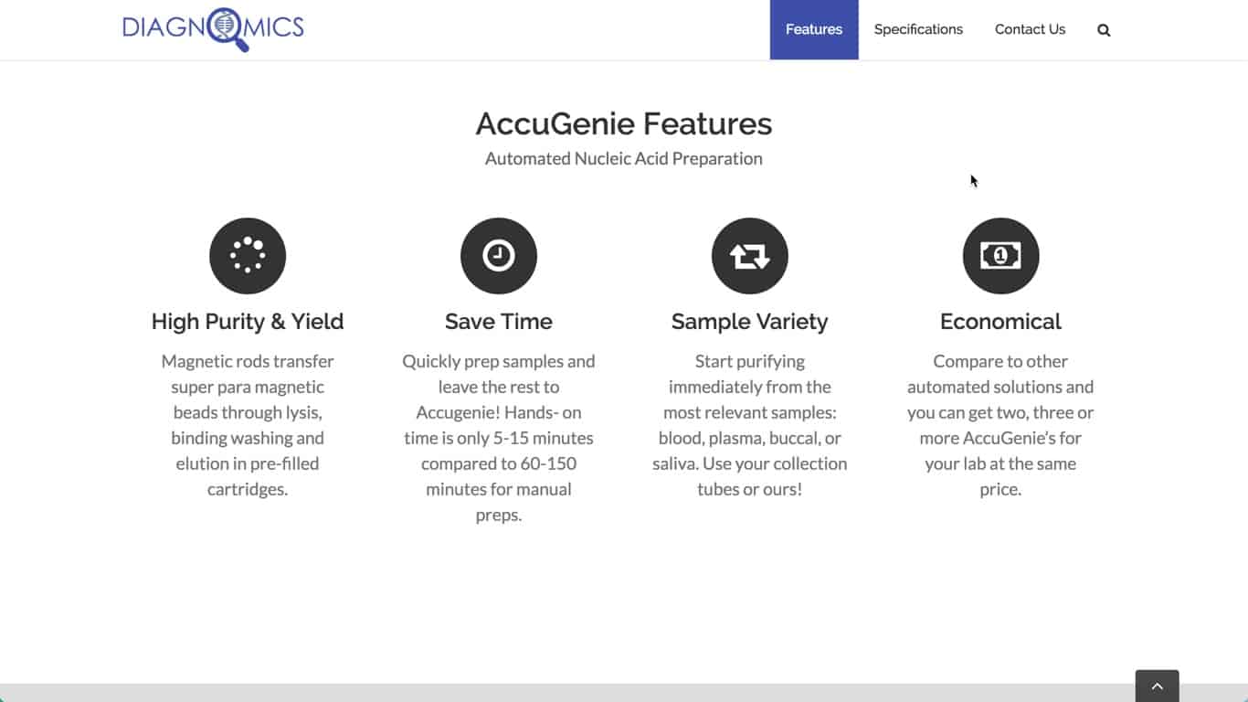Open the Contact Us page
1248x702 pixels.
1030,29
